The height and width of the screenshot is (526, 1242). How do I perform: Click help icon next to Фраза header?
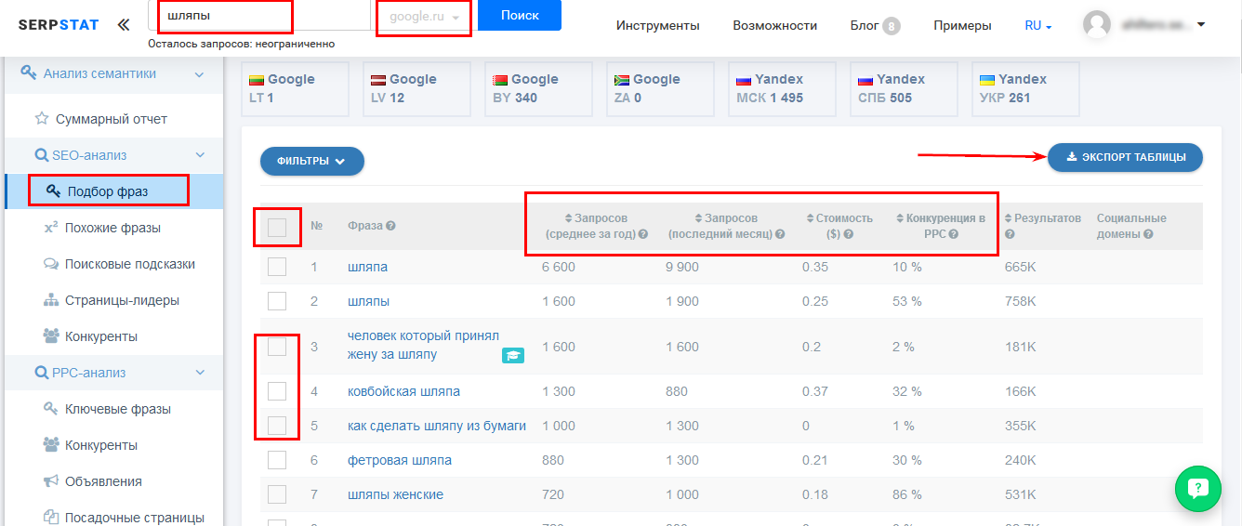tap(390, 226)
